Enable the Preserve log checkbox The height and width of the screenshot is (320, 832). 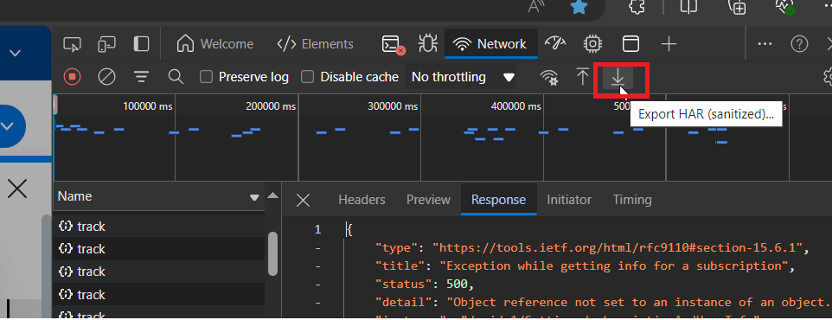(x=206, y=77)
